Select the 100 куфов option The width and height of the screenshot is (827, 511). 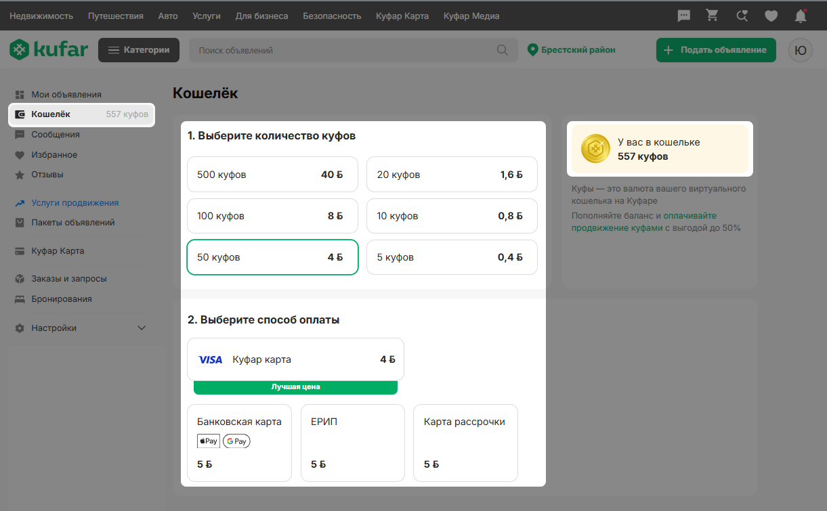pyautogui.click(x=272, y=216)
